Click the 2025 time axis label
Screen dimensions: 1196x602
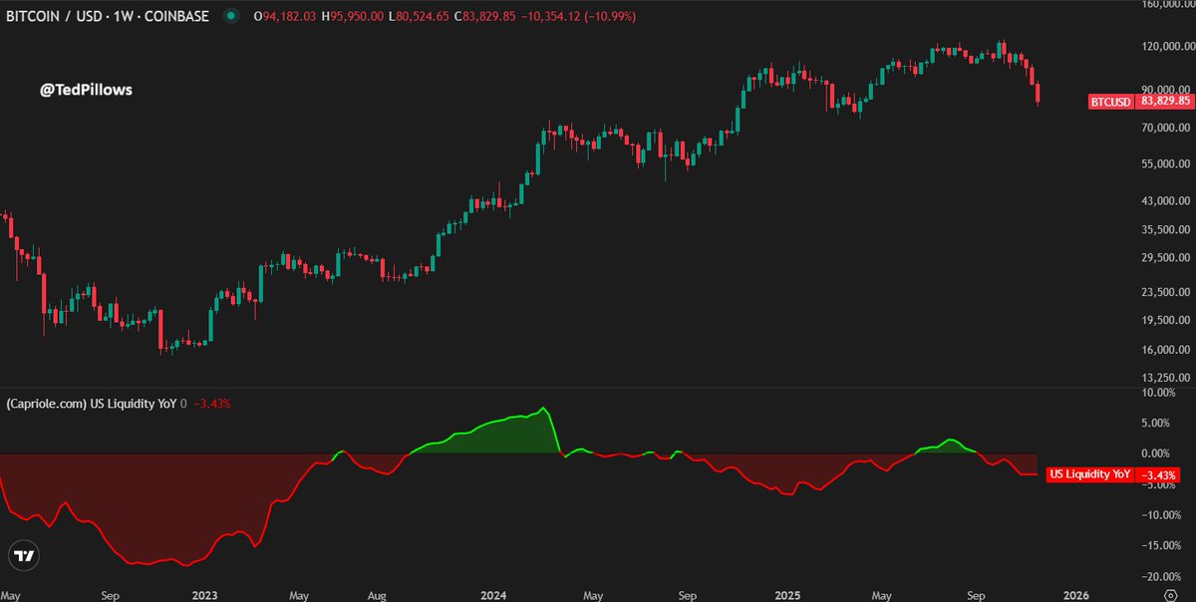pos(787,594)
